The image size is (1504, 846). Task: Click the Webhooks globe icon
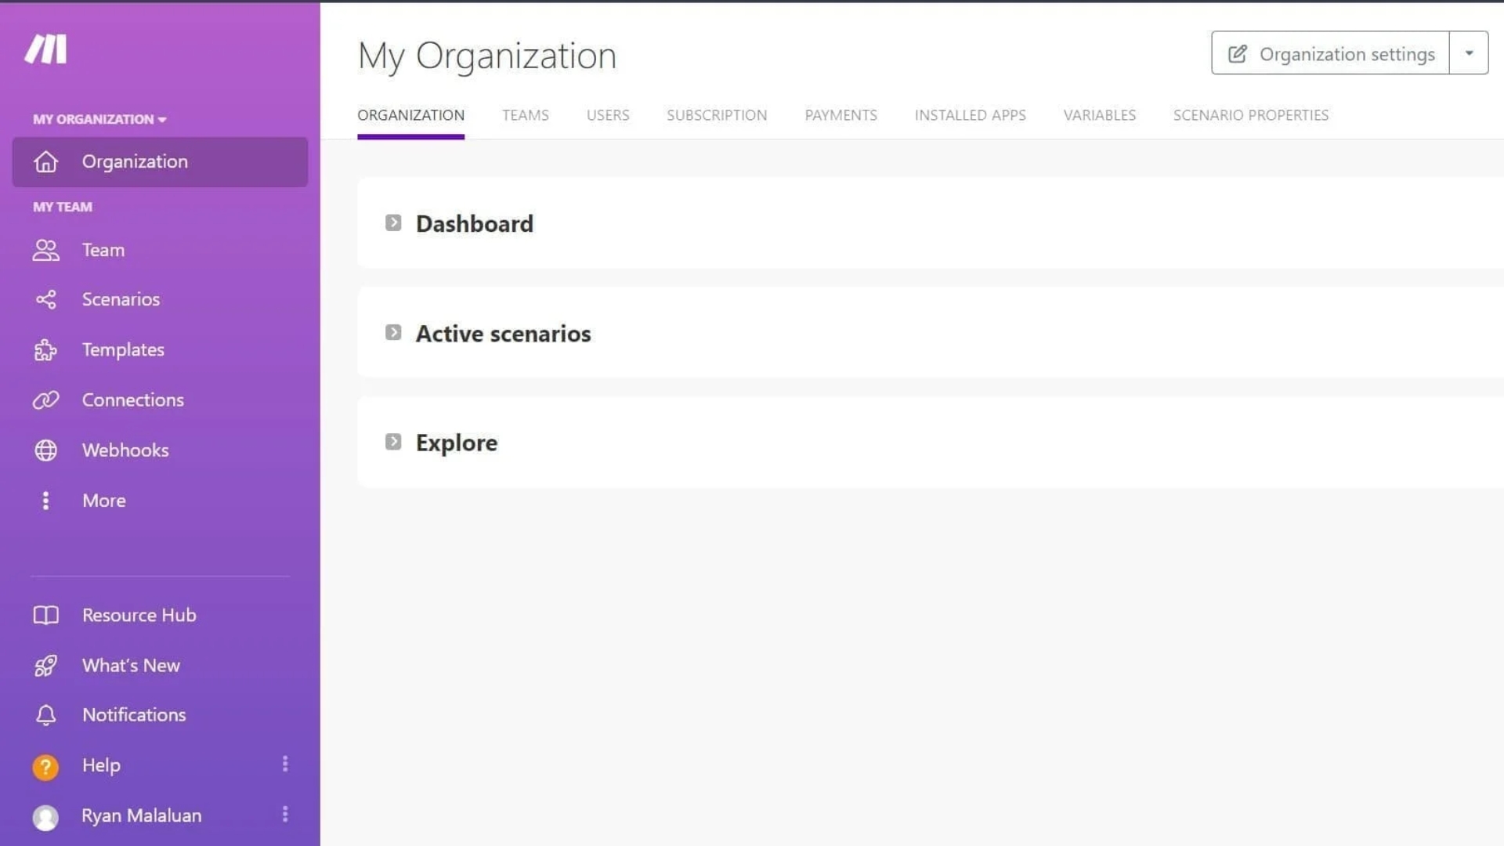click(45, 450)
